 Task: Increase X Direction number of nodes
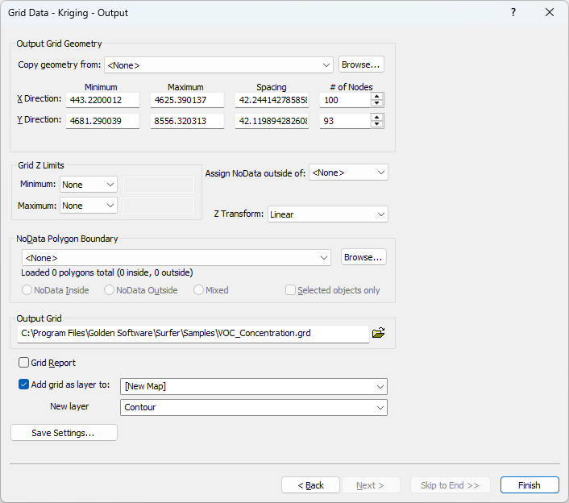377,97
